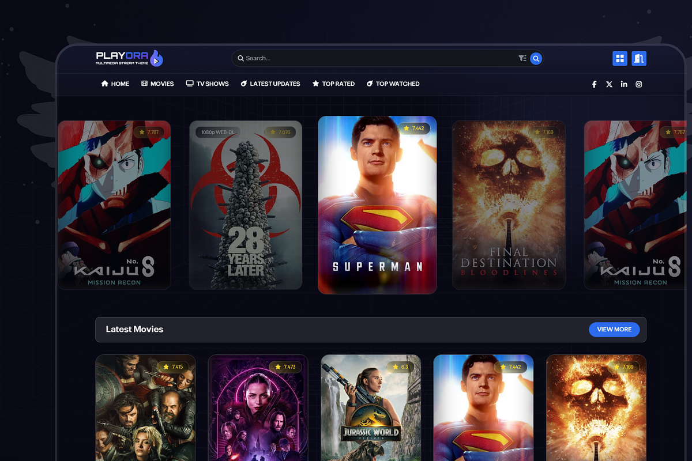Select the 28 Years Later carousel poster
This screenshot has width=692, height=461.
pyautogui.click(x=246, y=205)
